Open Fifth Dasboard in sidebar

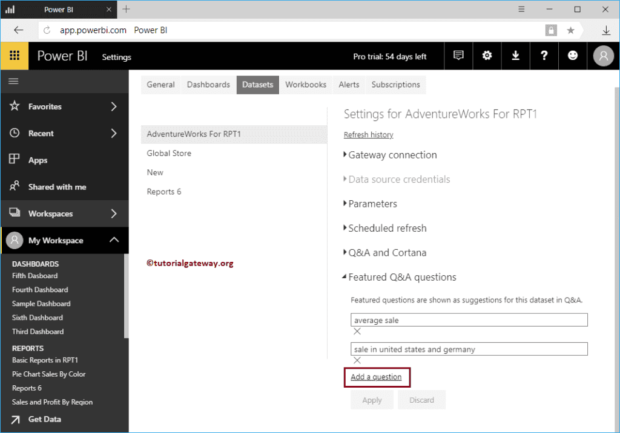click(x=35, y=276)
